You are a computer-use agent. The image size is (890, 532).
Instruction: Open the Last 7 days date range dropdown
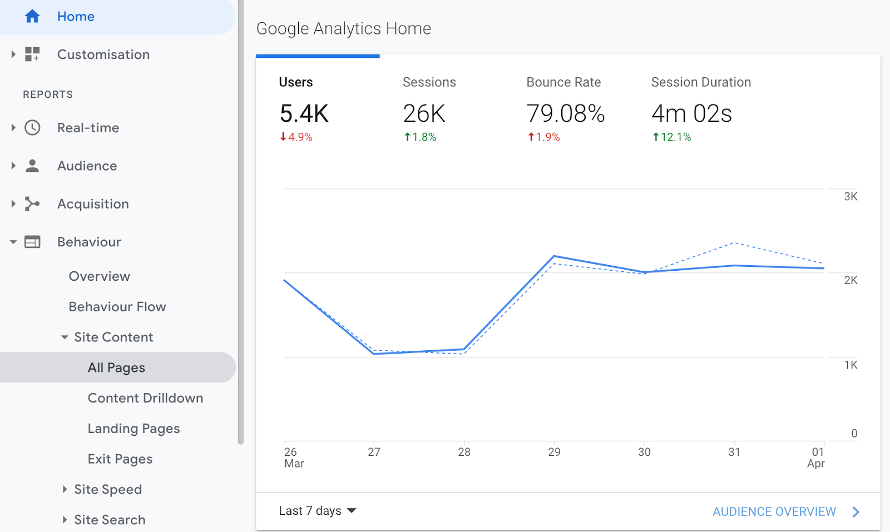coord(318,511)
